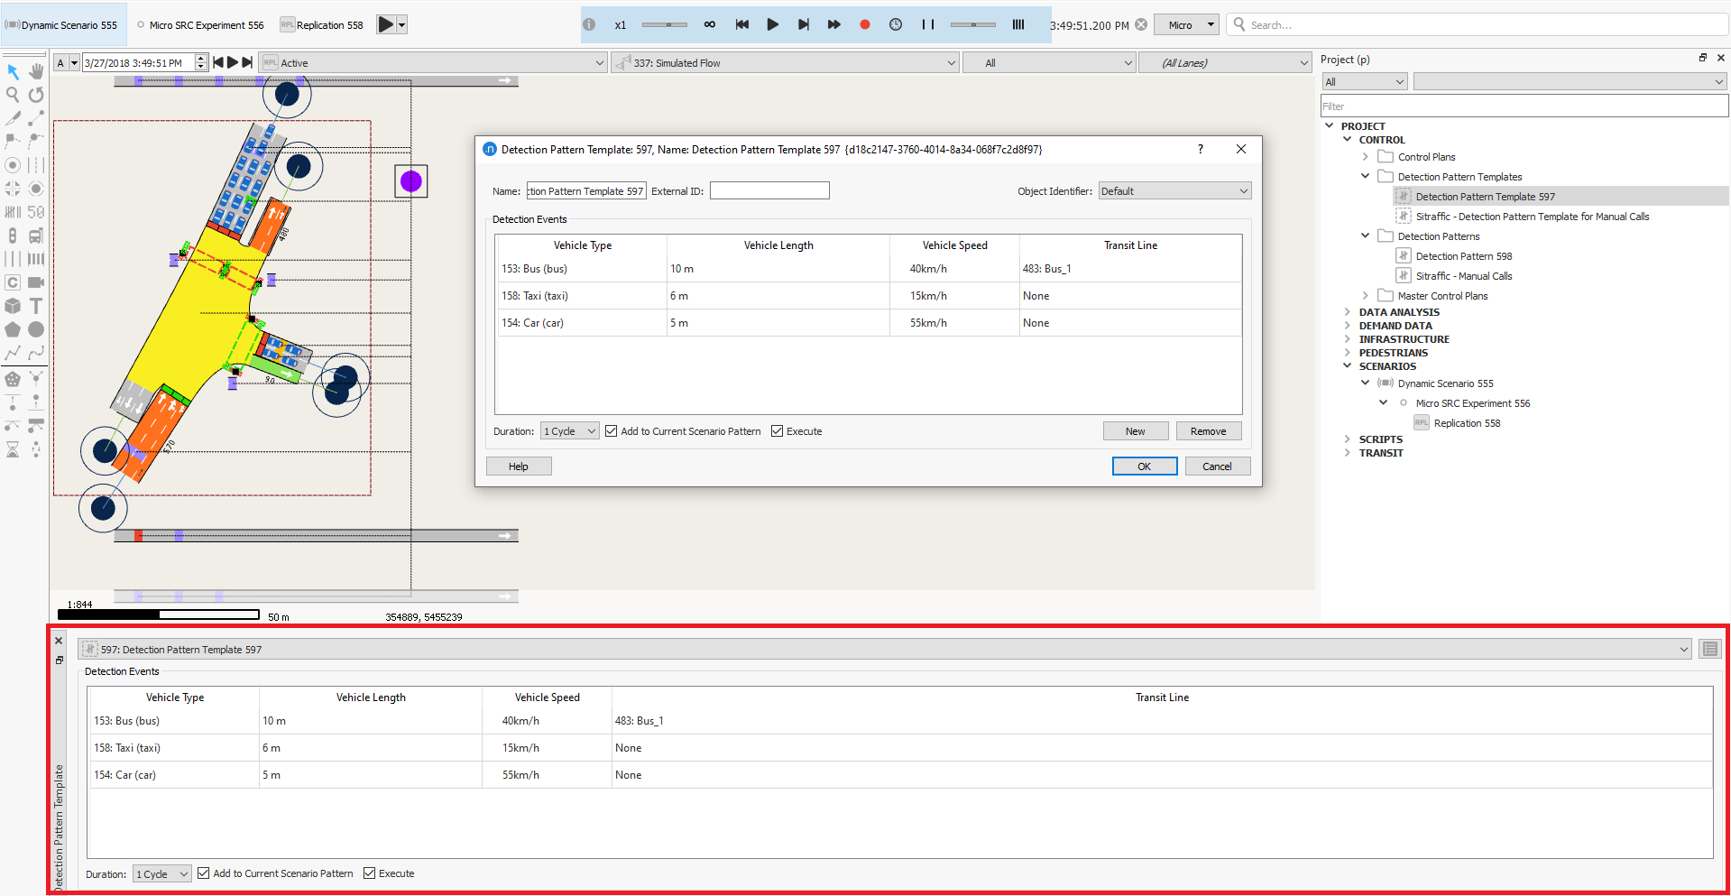Select the Text (T) tool
1731x896 pixels.
click(x=36, y=306)
